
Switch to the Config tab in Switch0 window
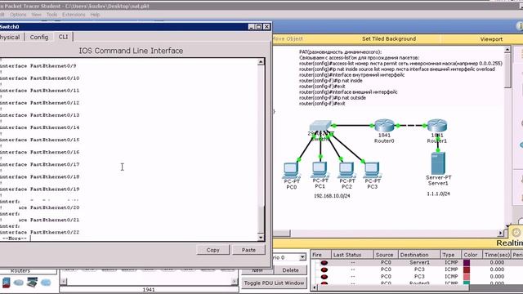(39, 37)
